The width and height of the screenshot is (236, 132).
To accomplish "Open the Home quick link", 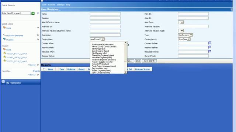I will (8, 28).
